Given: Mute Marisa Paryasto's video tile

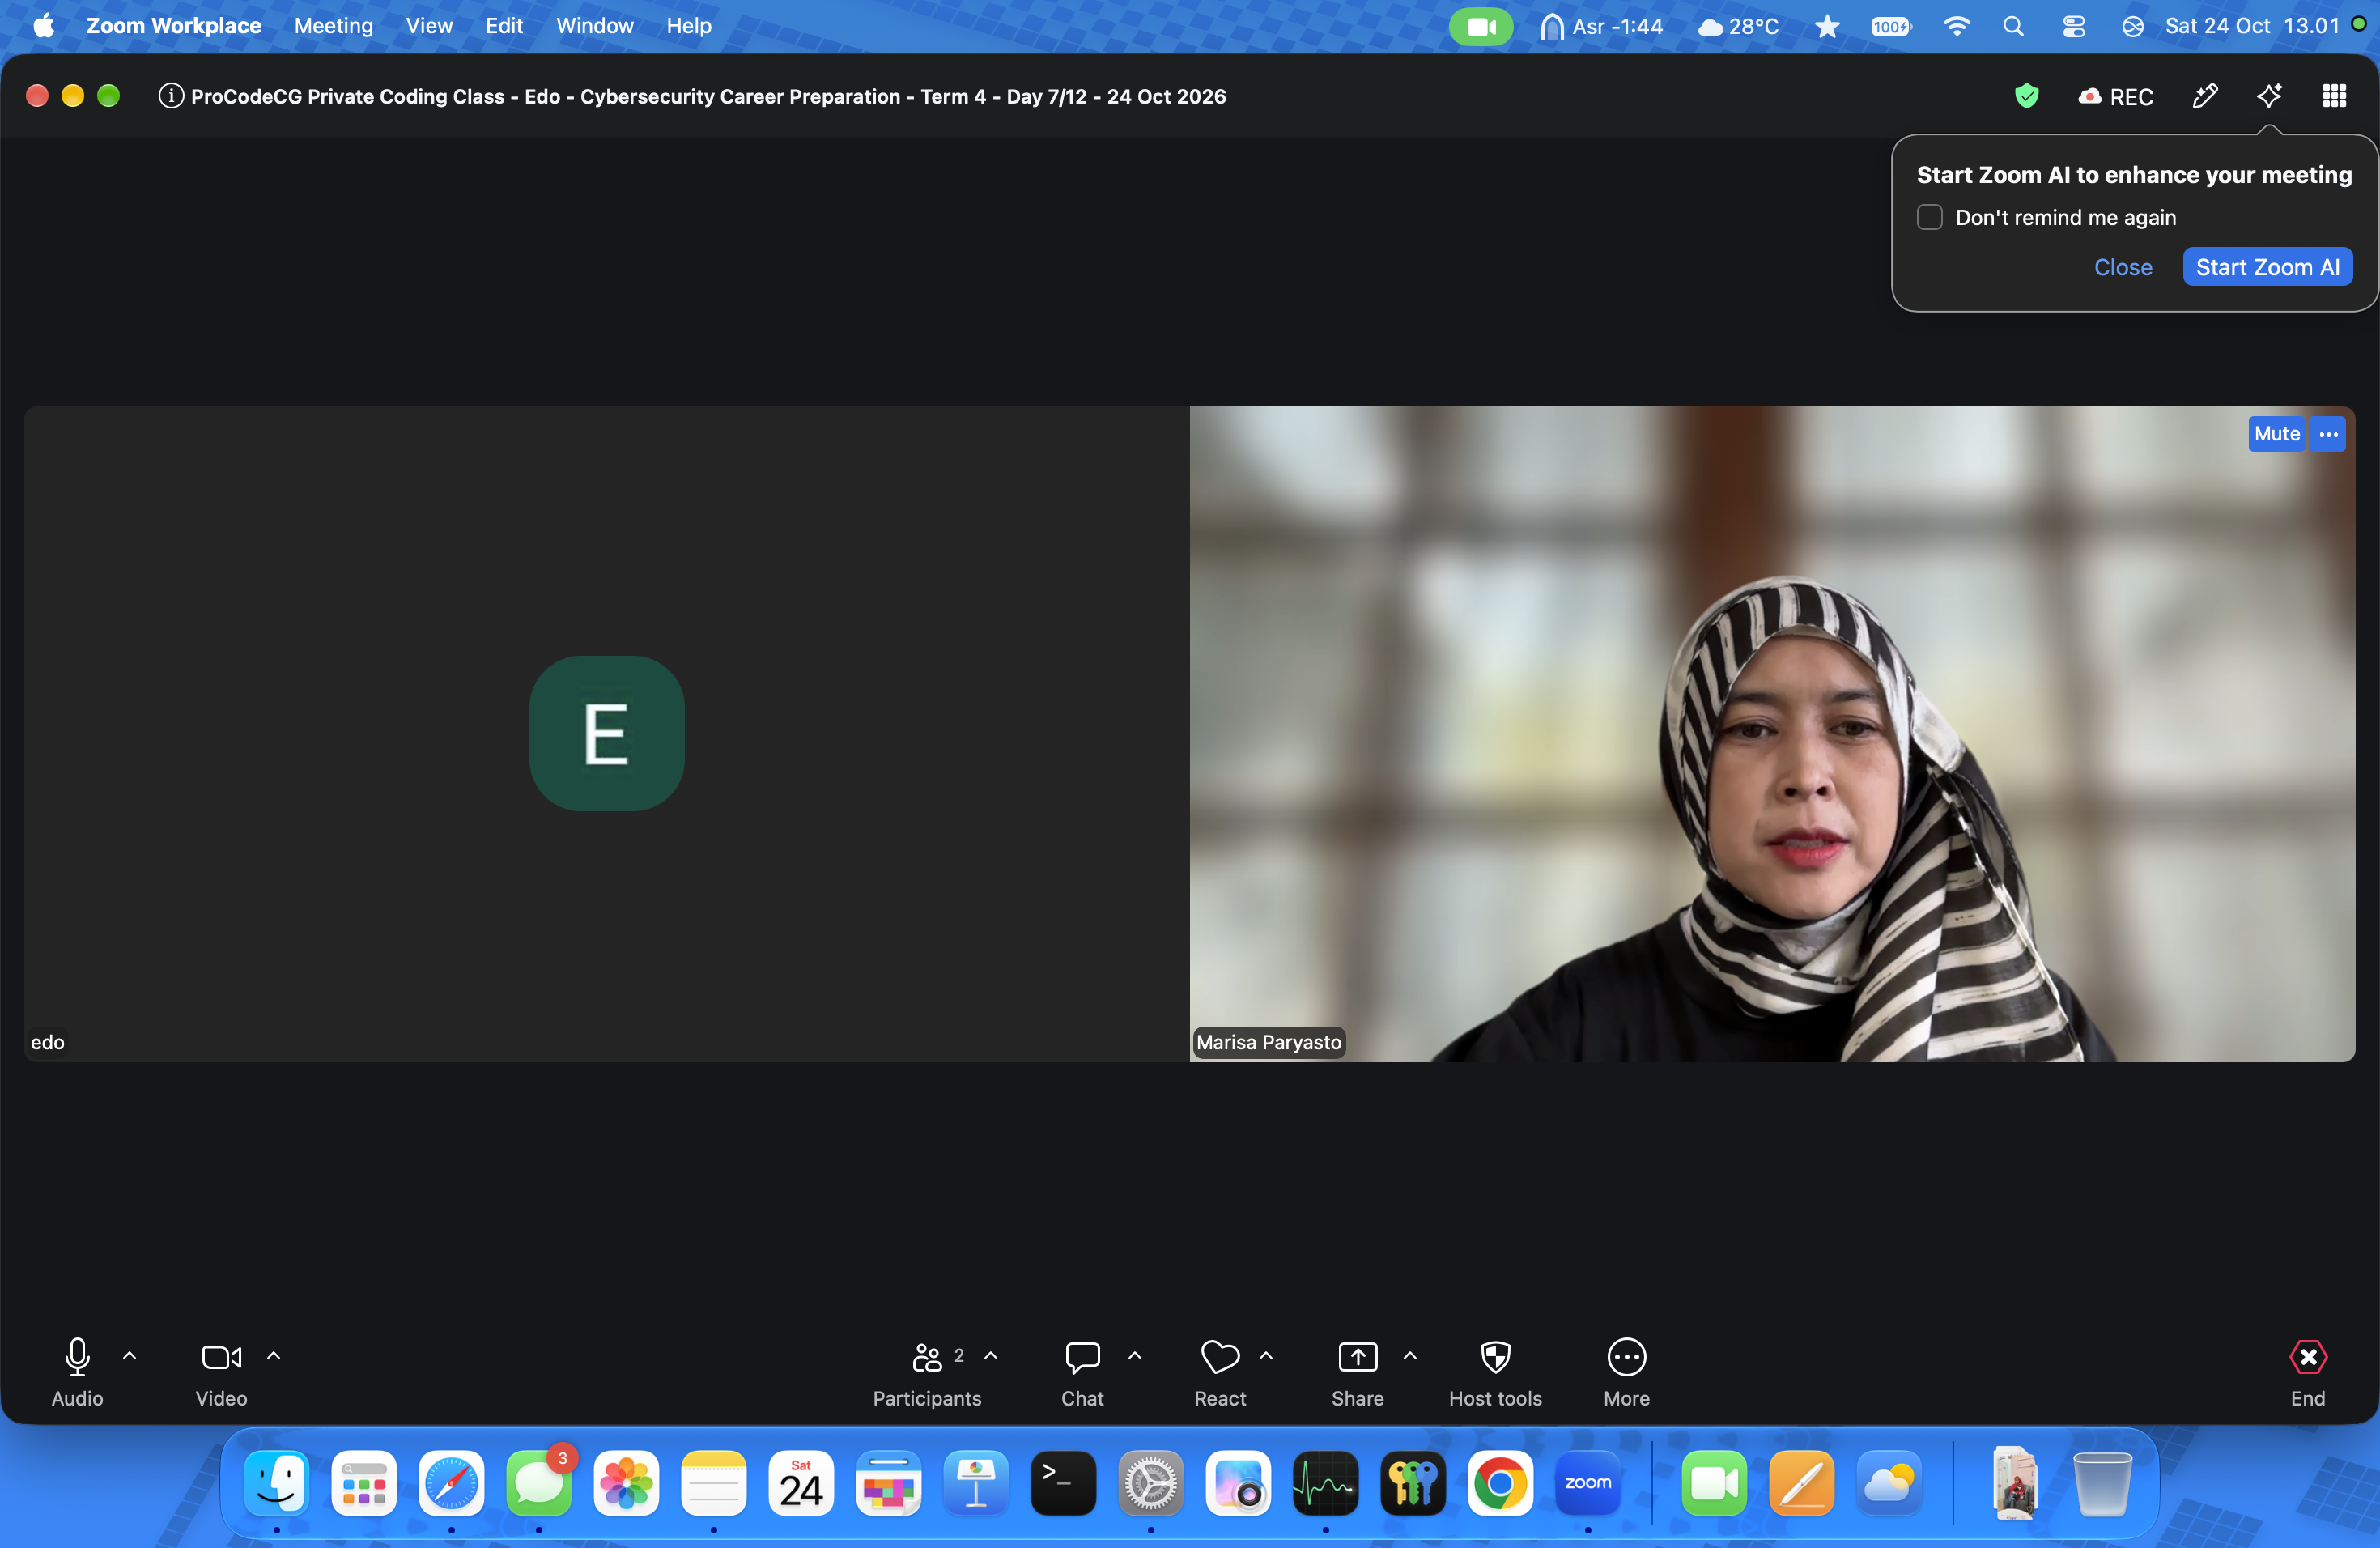Looking at the screenshot, I should pyautogui.click(x=2276, y=434).
